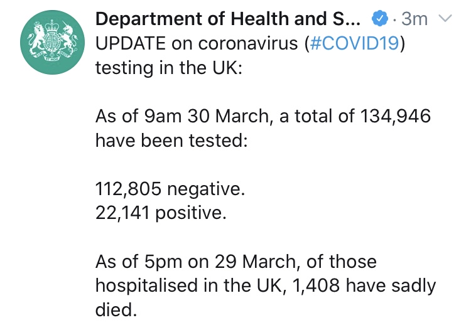Click the central shield in the crest
The image size is (471, 330).
coord(53,41)
